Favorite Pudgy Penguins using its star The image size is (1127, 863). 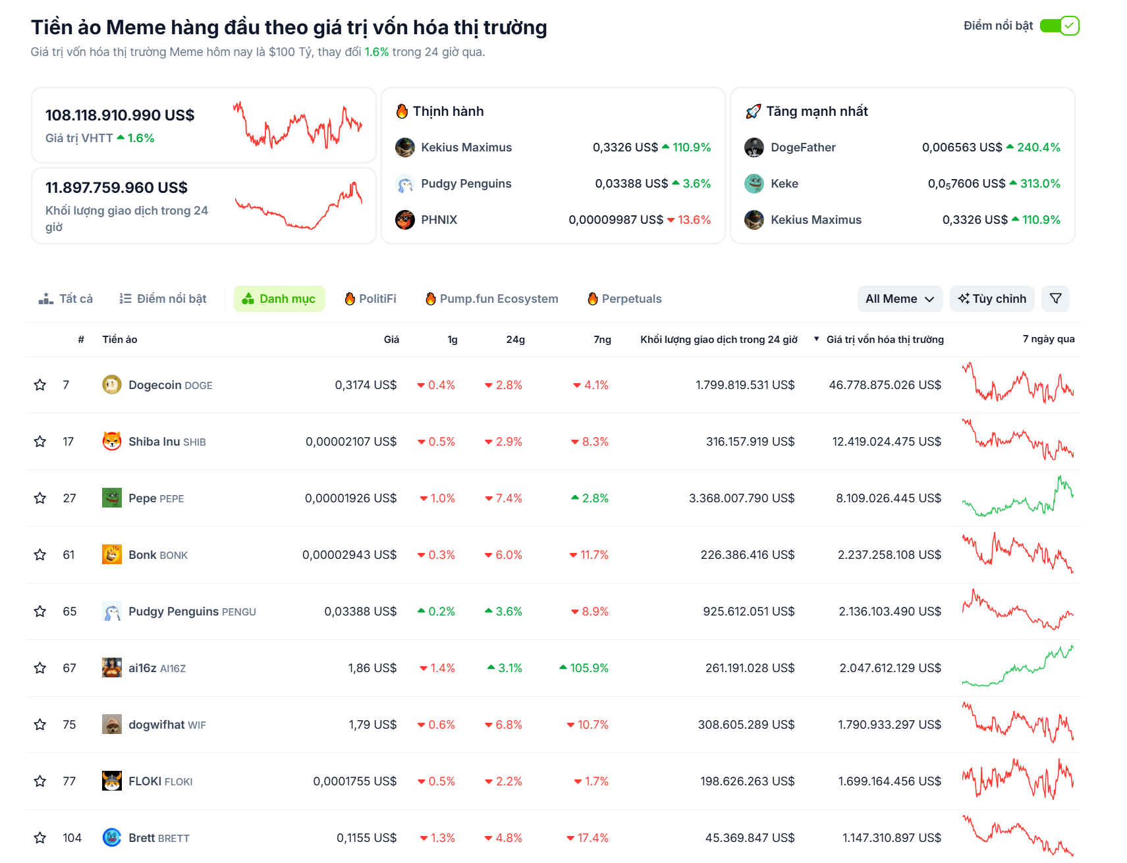tap(40, 612)
